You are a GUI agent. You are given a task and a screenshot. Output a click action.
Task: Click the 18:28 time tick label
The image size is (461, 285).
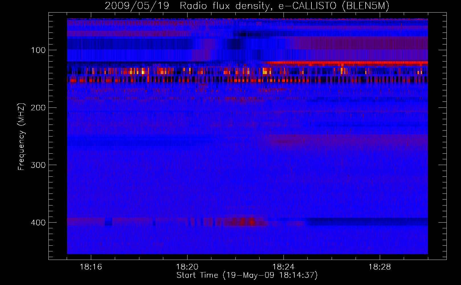point(380,267)
